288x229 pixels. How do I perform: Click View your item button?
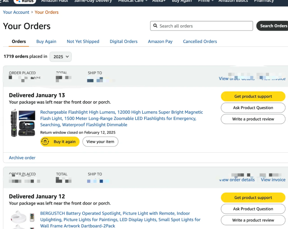[x=100, y=142]
